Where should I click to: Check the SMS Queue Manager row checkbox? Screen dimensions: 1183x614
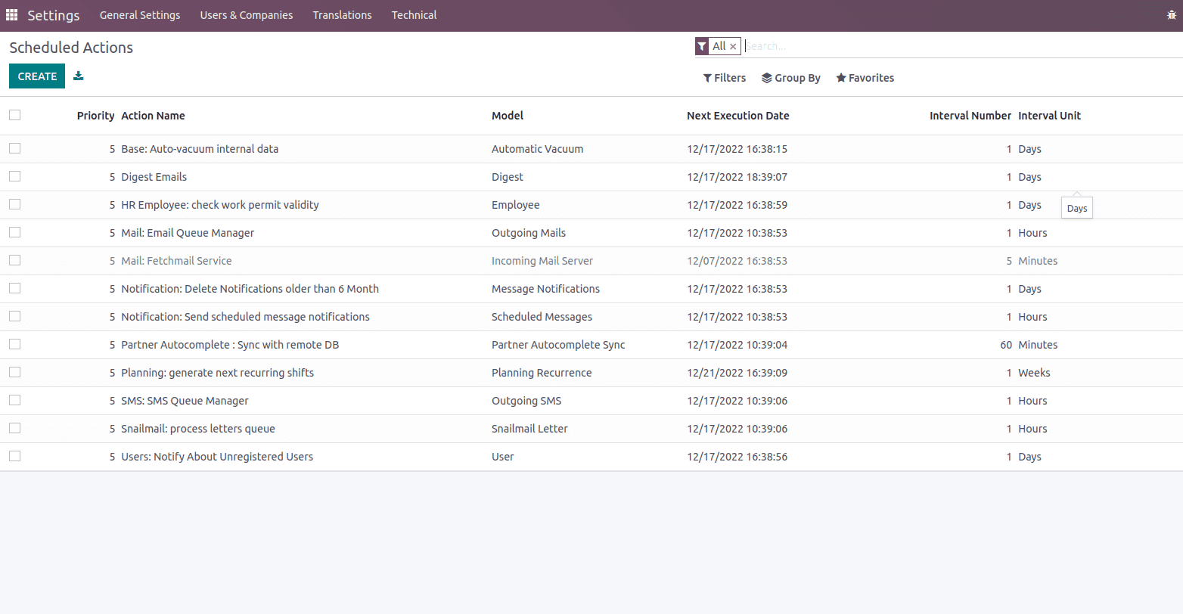click(15, 400)
